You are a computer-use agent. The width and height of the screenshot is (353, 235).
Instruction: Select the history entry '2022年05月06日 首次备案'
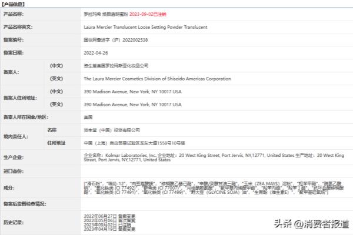109,220
